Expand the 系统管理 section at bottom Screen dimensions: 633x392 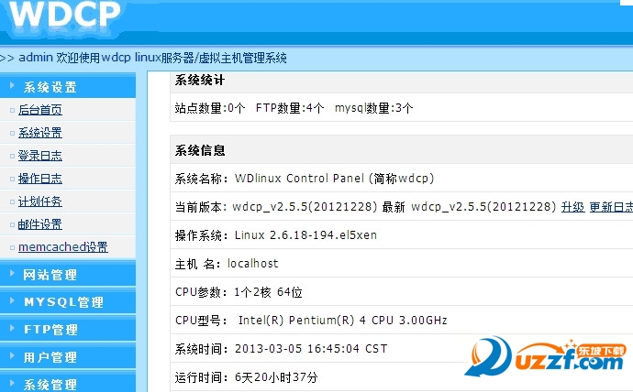click(x=50, y=384)
